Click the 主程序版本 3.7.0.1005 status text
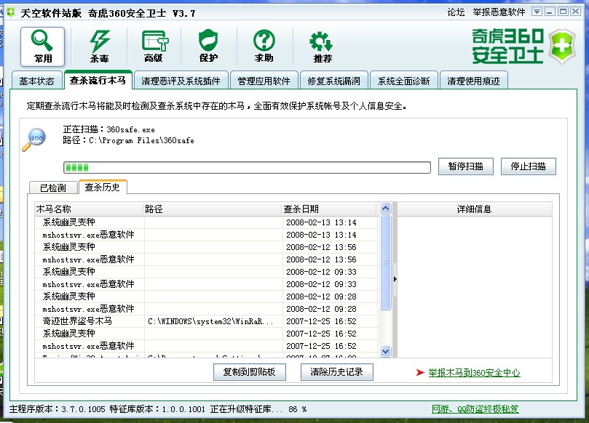 [x=57, y=409]
